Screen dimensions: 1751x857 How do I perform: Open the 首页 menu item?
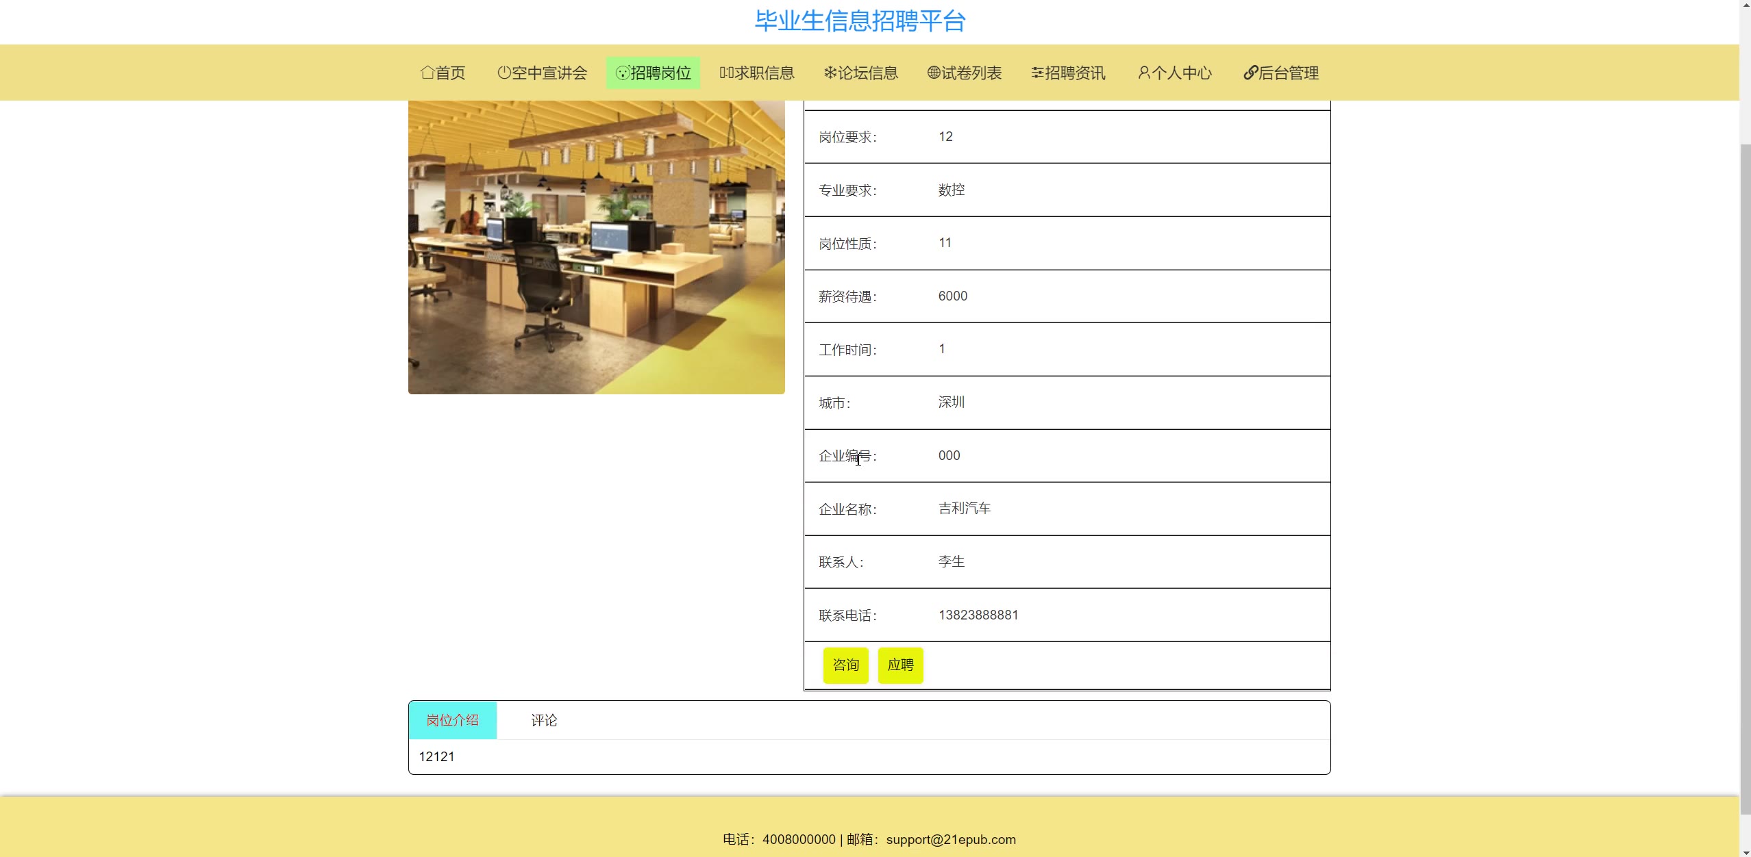pos(443,73)
